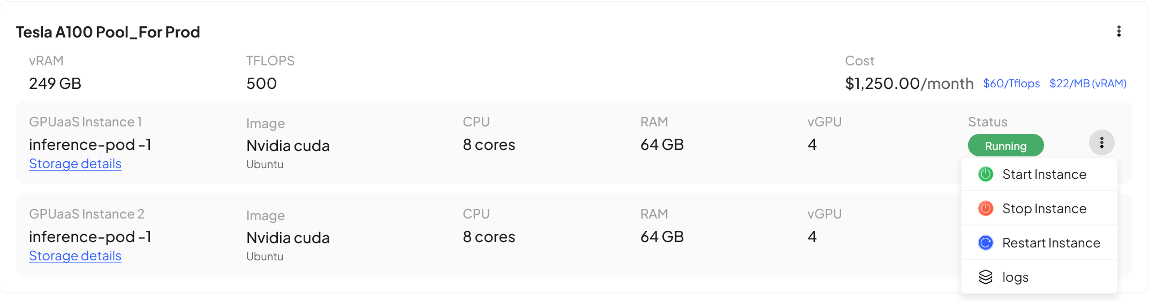1149x301 pixels.
Task: Select Restart Instance menu entry
Action: click(1050, 243)
